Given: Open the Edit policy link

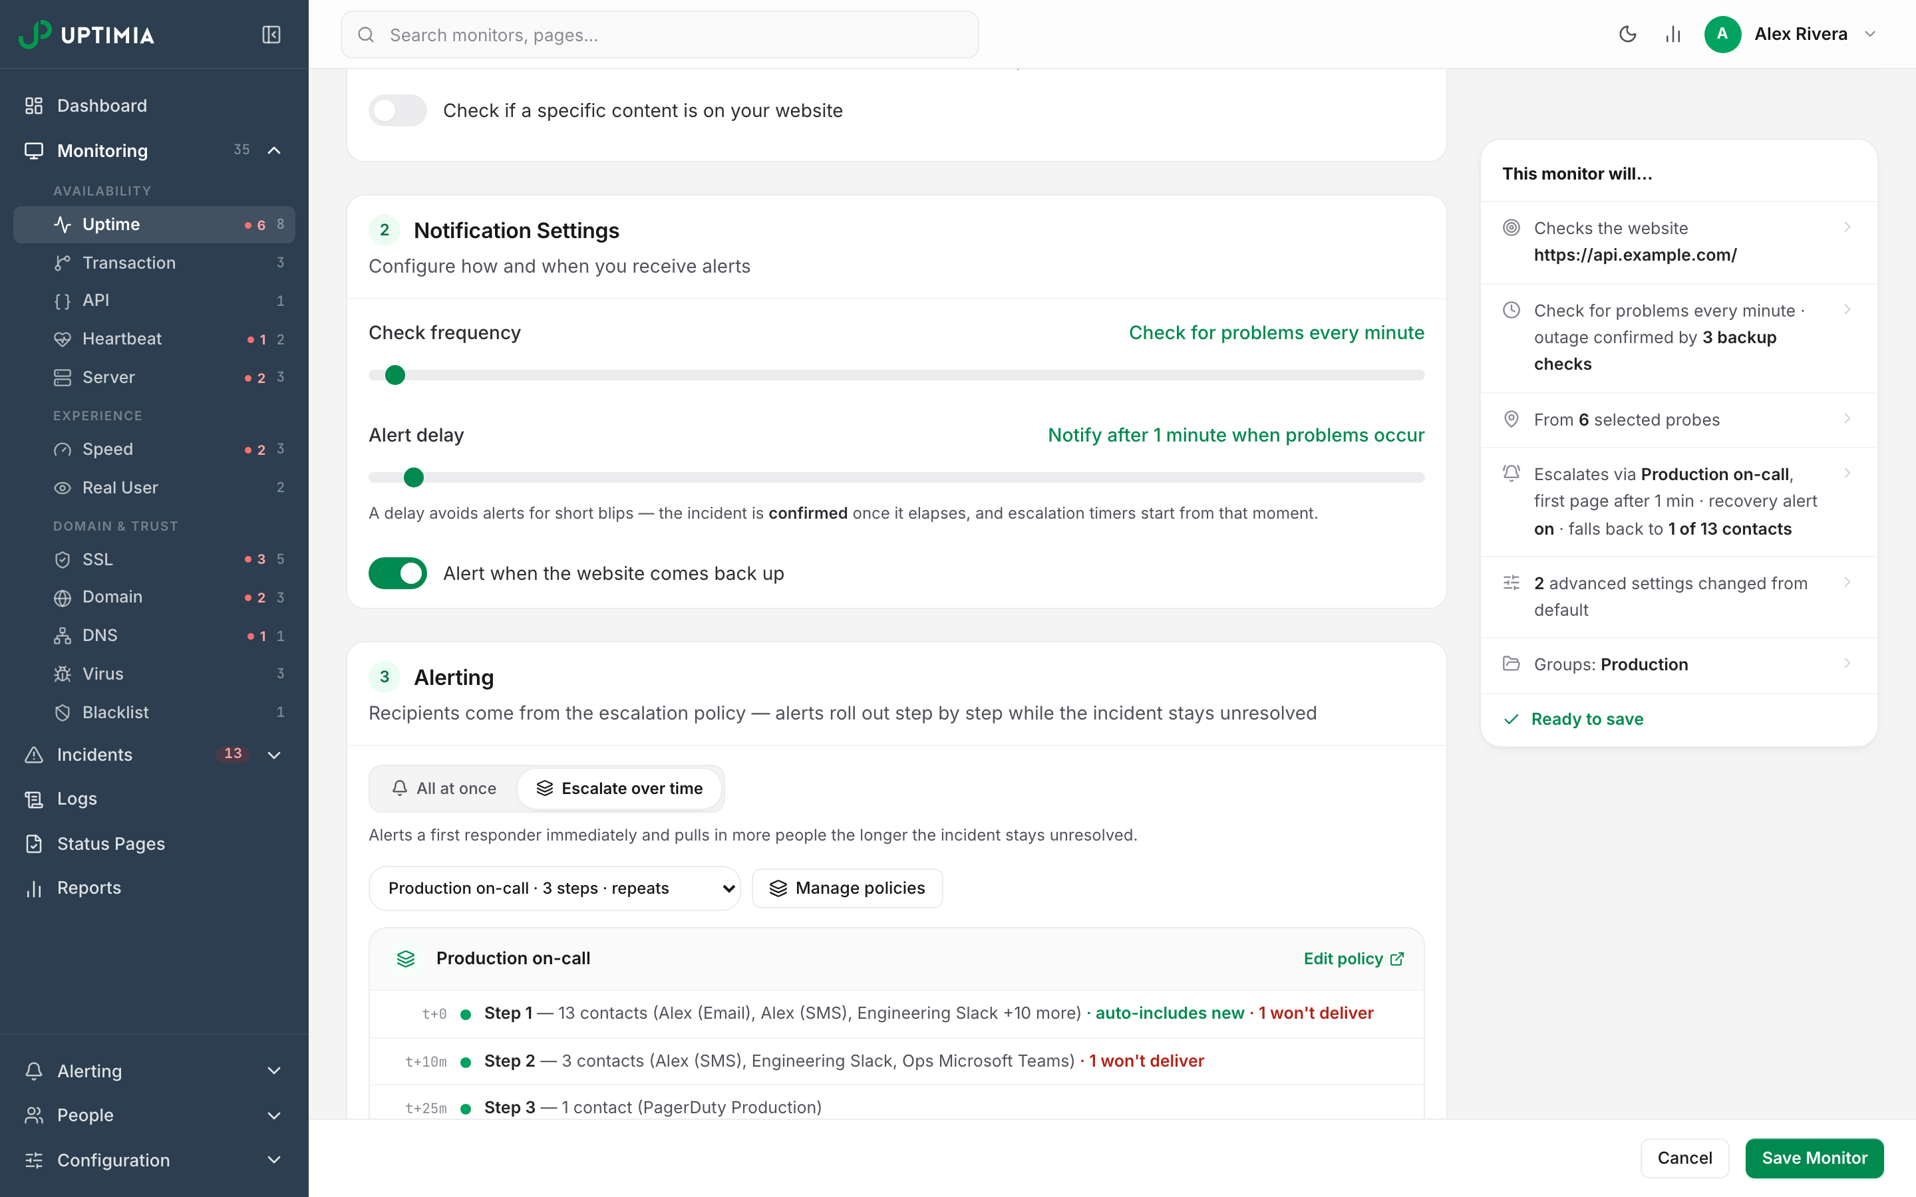Looking at the screenshot, I should (x=1354, y=959).
